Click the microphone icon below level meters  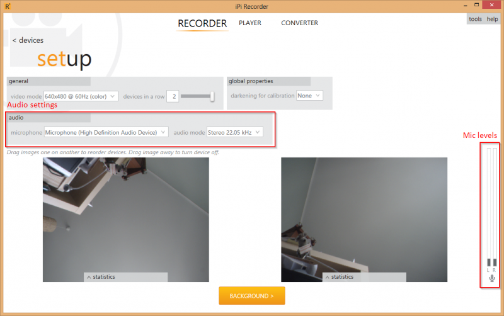(492, 278)
